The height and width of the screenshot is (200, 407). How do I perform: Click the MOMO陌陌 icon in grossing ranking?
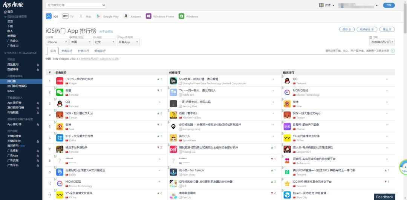287,92
